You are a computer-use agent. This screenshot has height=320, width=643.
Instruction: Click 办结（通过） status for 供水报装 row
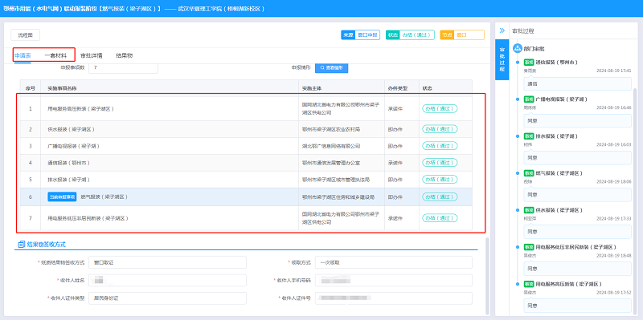[440, 129]
